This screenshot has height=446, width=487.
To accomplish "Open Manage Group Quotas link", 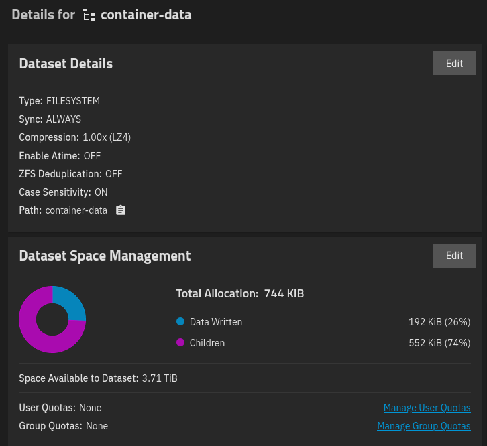I will 423,426.
